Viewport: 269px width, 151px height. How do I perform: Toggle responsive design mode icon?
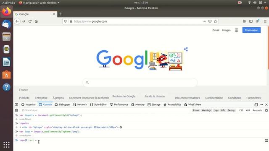(x=256, y=104)
